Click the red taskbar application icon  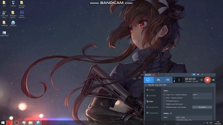[9, 123]
